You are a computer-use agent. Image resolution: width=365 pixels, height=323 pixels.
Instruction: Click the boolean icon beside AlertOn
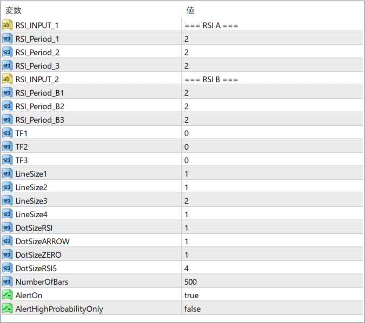(7, 295)
